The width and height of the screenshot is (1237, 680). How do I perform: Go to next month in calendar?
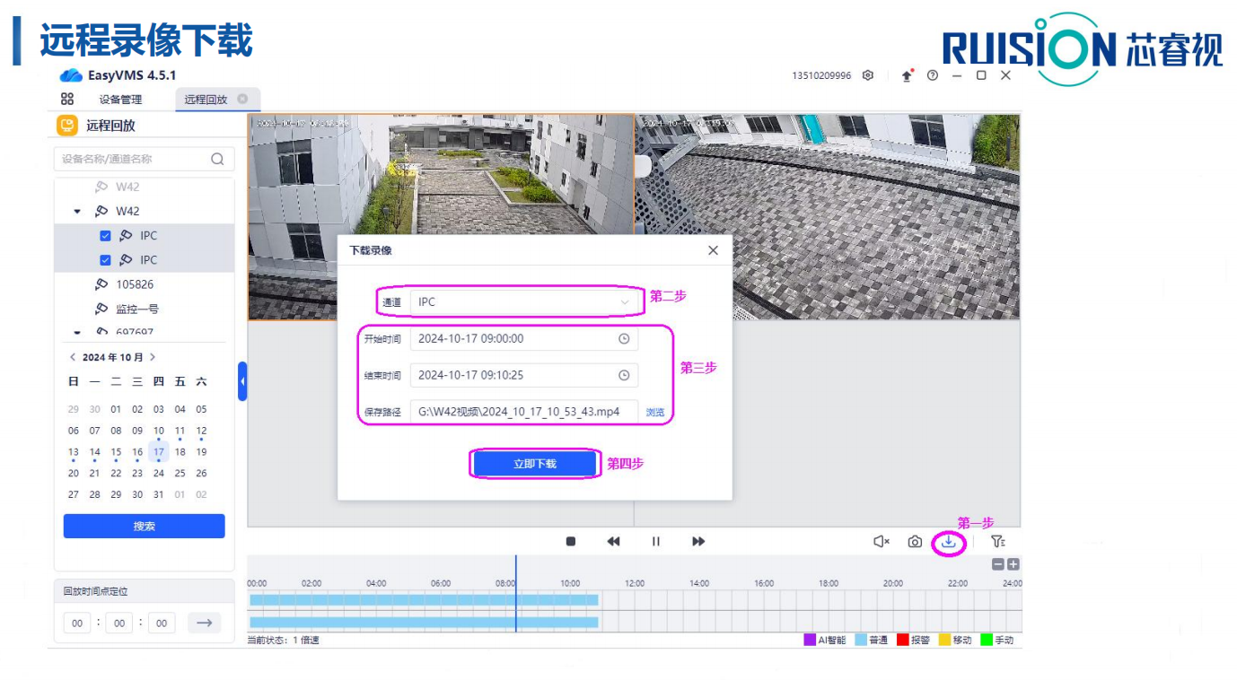[x=153, y=357]
